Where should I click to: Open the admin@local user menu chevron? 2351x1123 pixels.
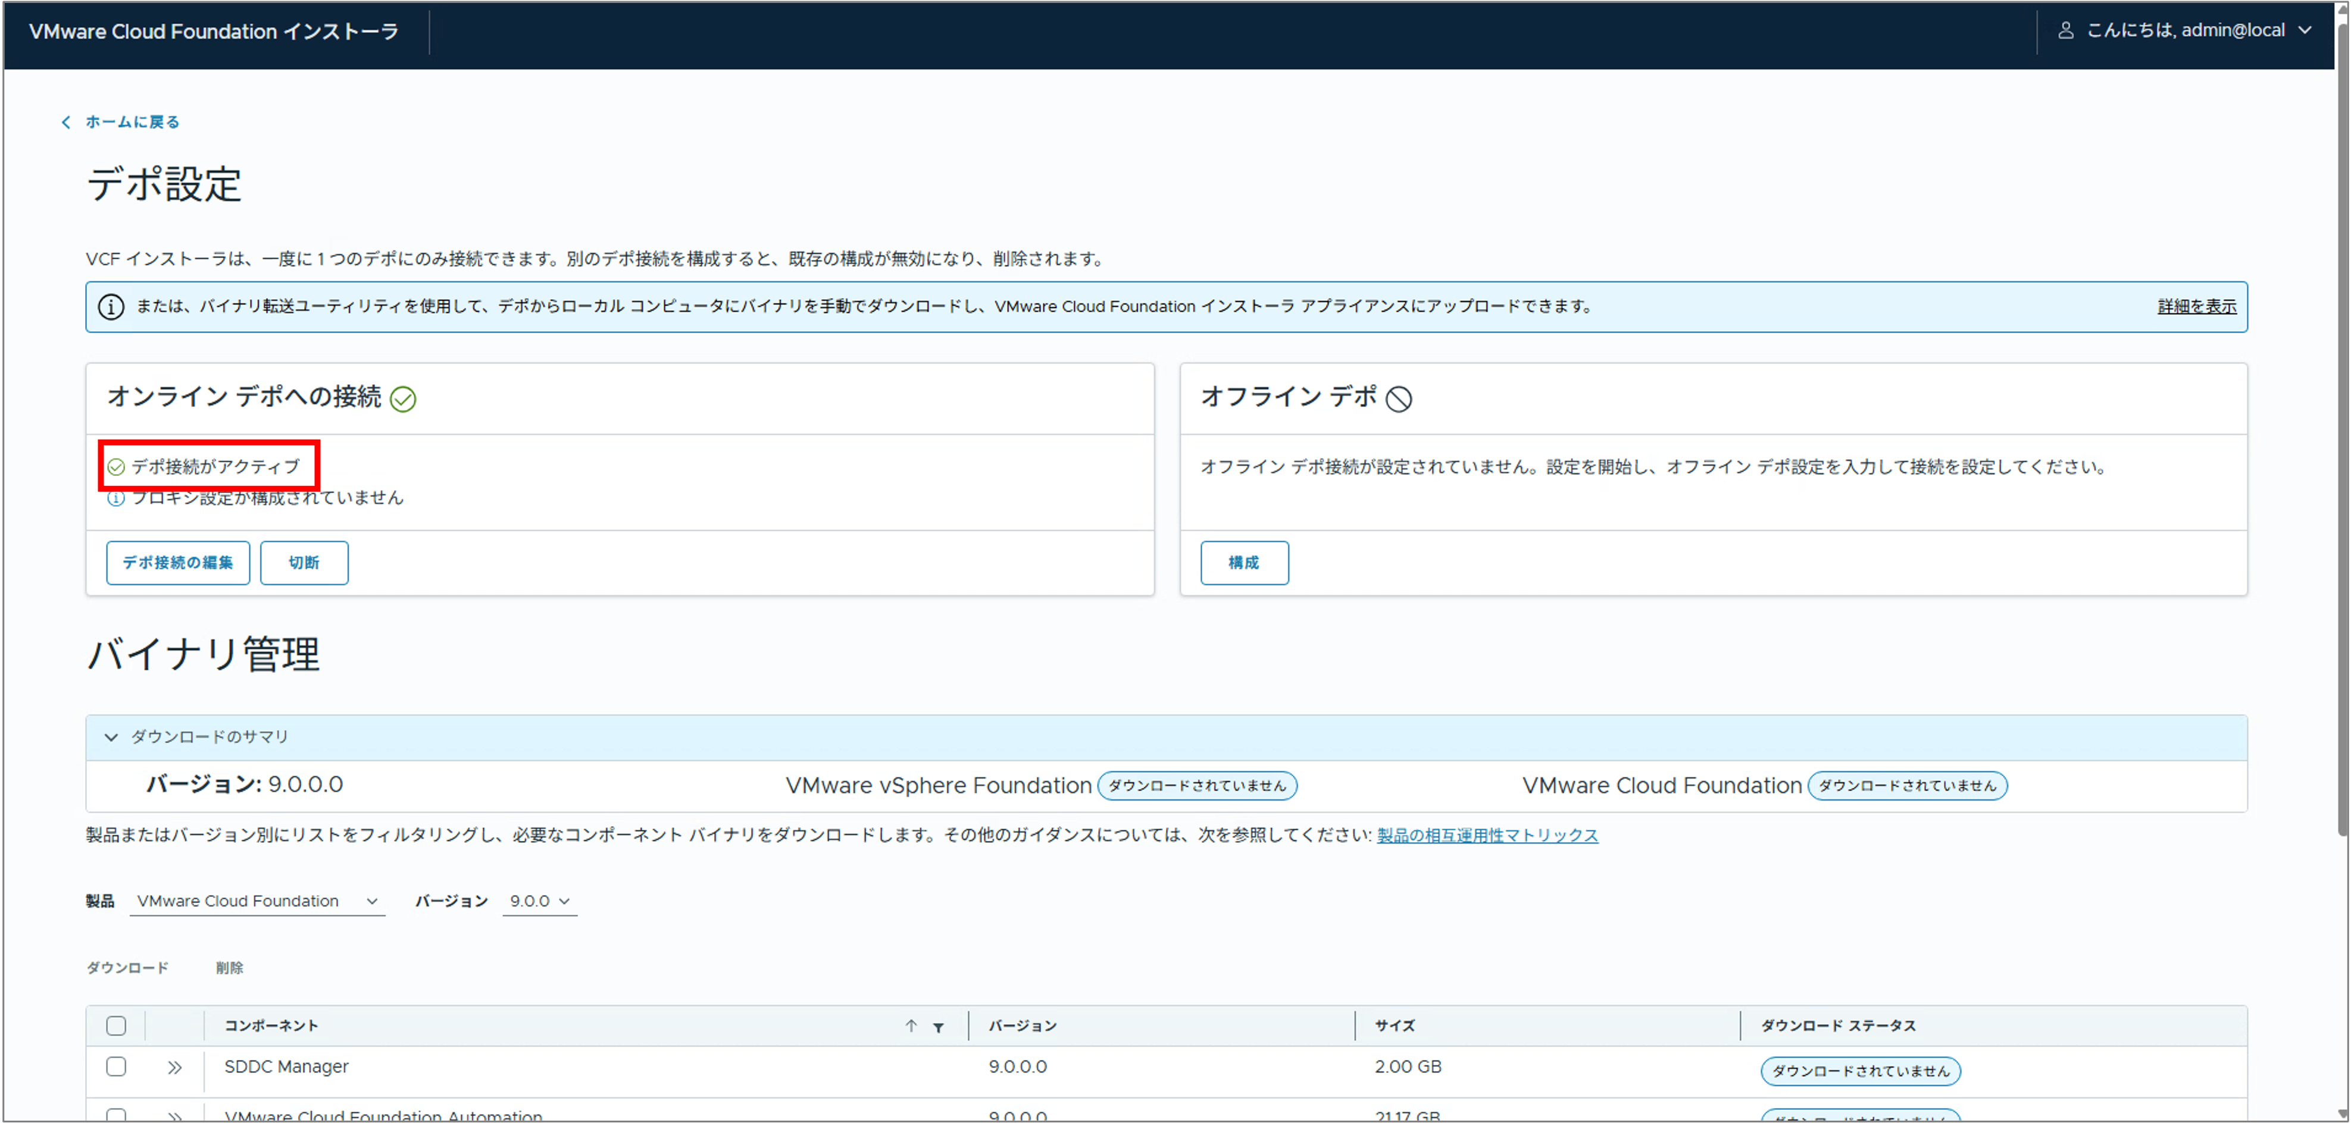[x=2305, y=30]
